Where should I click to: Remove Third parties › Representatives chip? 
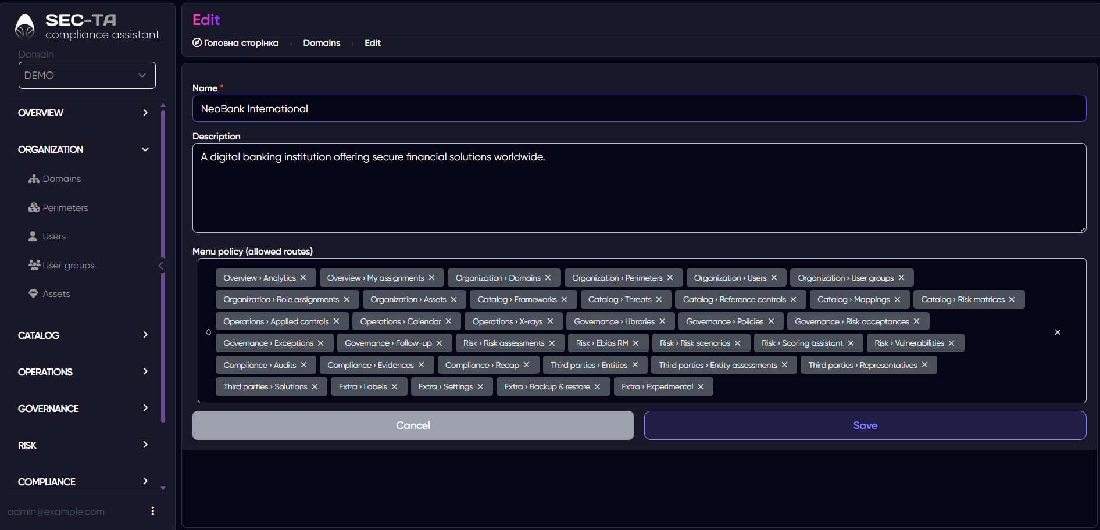[924, 365]
